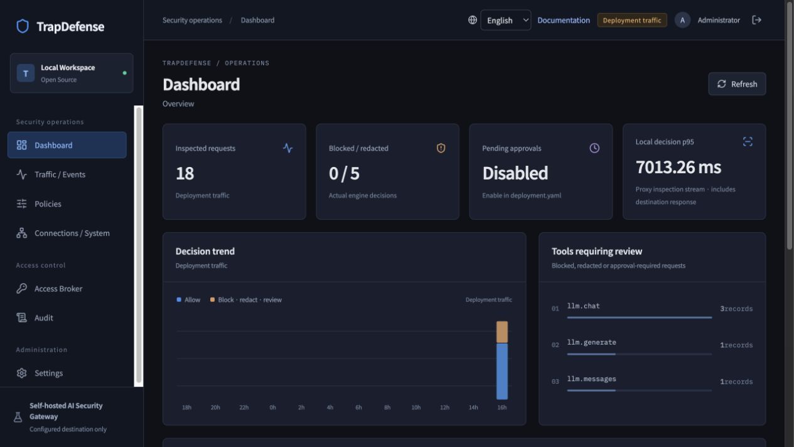Go to Traffic / Events page
794x447 pixels.
pyautogui.click(x=67, y=175)
